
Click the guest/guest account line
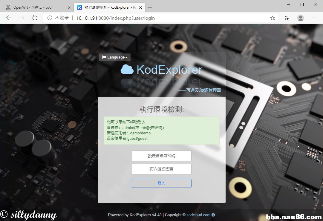click(x=127, y=138)
